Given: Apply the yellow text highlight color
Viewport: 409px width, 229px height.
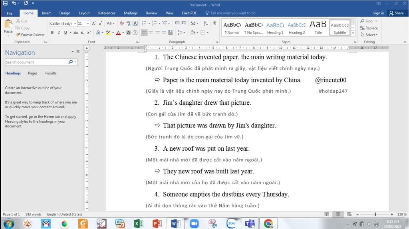Looking at the screenshot, I should click(108, 33).
